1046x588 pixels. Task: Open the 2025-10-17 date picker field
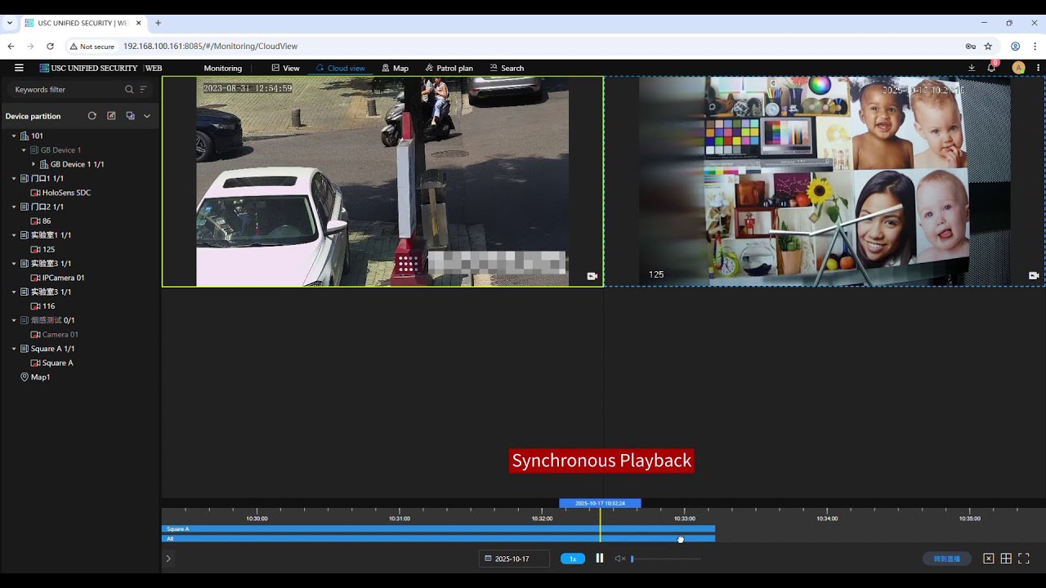[513, 559]
